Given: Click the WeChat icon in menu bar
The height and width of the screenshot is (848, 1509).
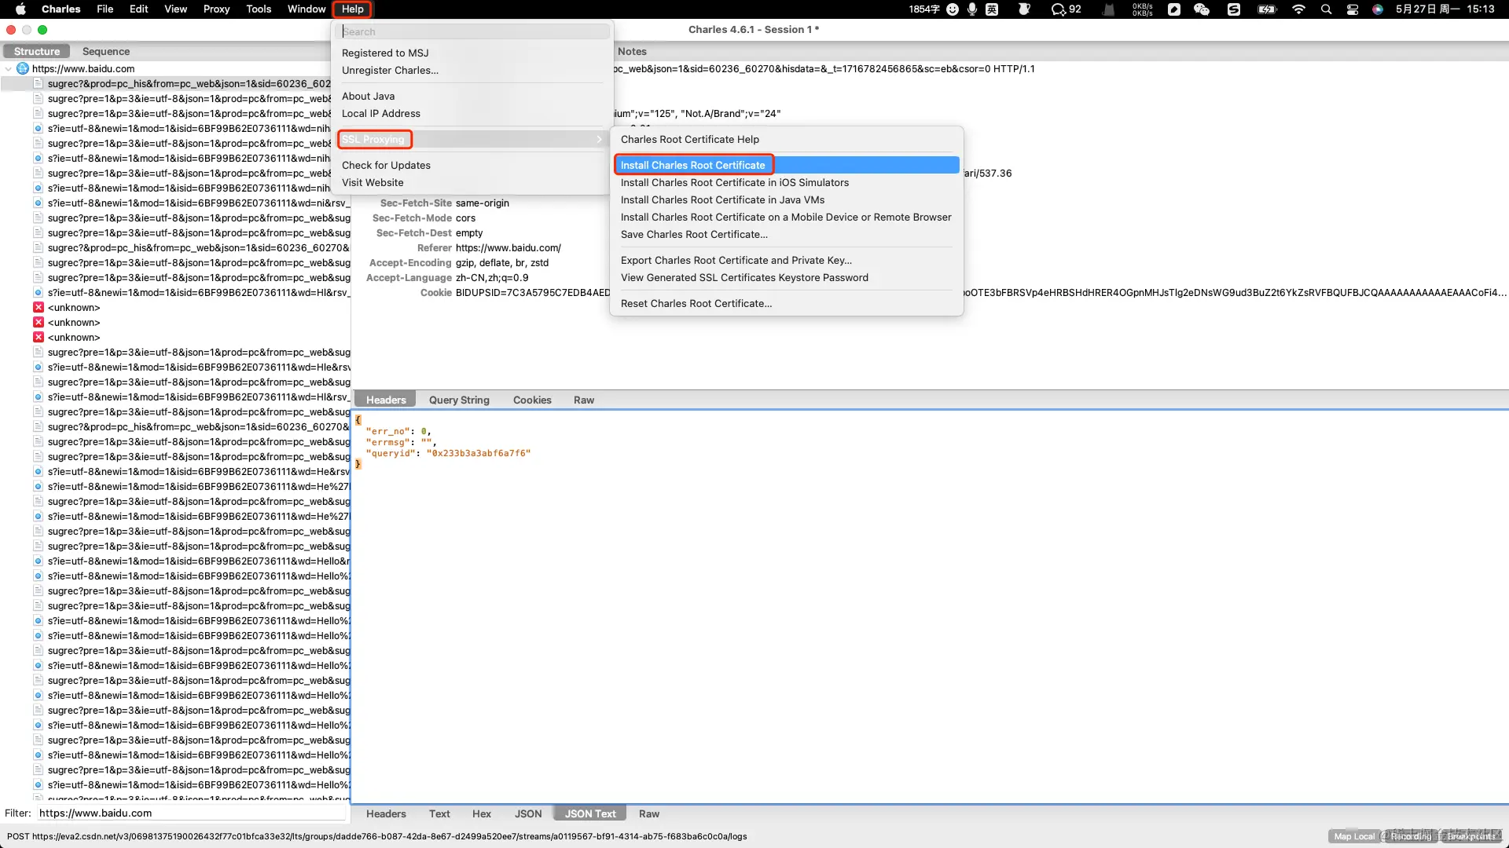Looking at the screenshot, I should click(x=1201, y=9).
